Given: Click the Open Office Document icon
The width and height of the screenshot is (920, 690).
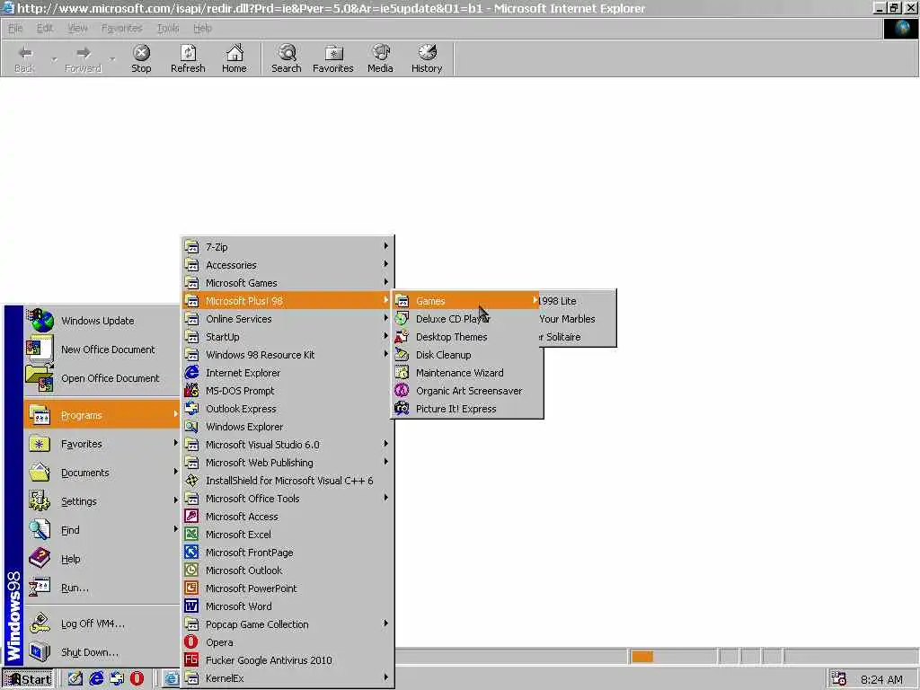Looking at the screenshot, I should pyautogui.click(x=40, y=378).
